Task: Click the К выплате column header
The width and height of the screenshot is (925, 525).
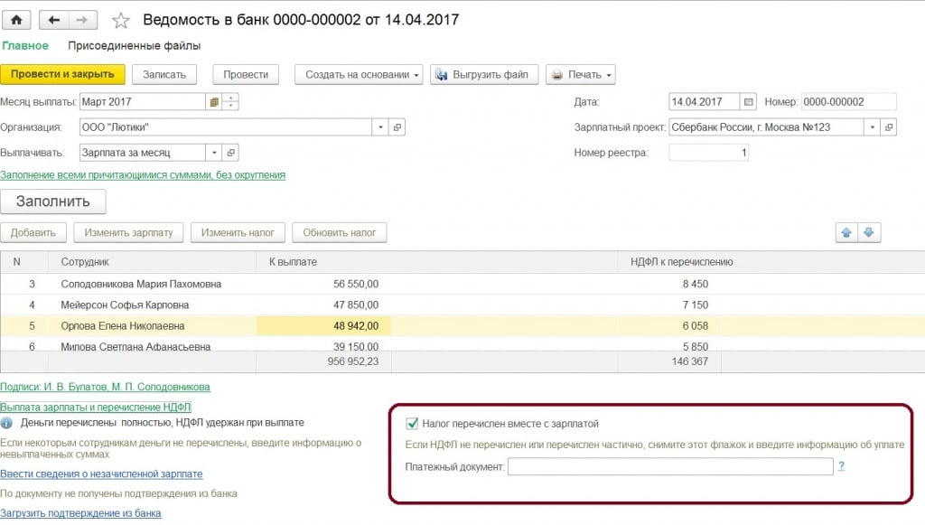Action: coord(436,262)
